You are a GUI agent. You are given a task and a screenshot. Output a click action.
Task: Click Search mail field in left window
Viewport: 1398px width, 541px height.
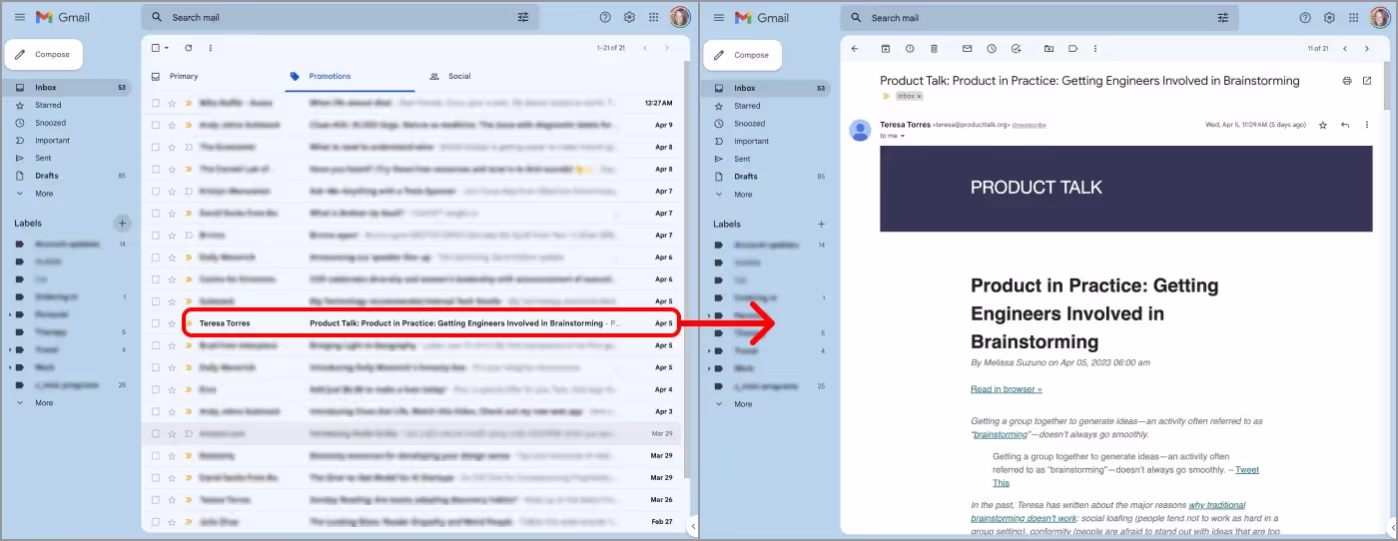click(x=340, y=17)
